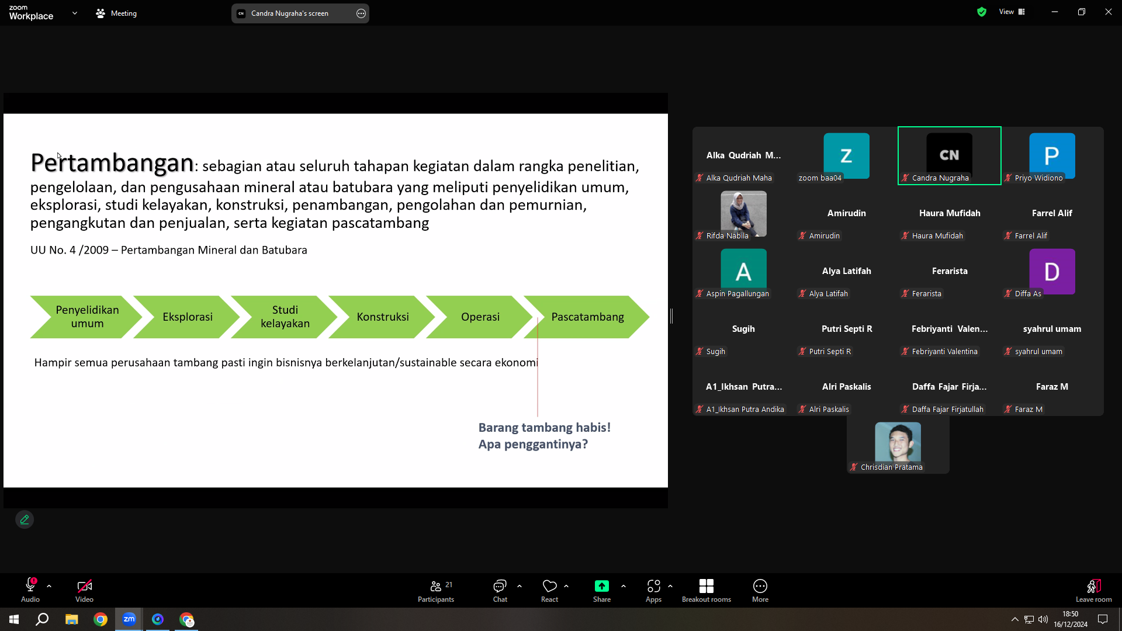Click the Eksplorasi chevron on slide

[187, 317]
